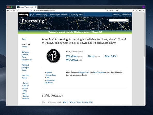This screenshot has height=115, width=153.
Task: Click the donate #SupportP5 banner
Action: [x=75, y=32]
